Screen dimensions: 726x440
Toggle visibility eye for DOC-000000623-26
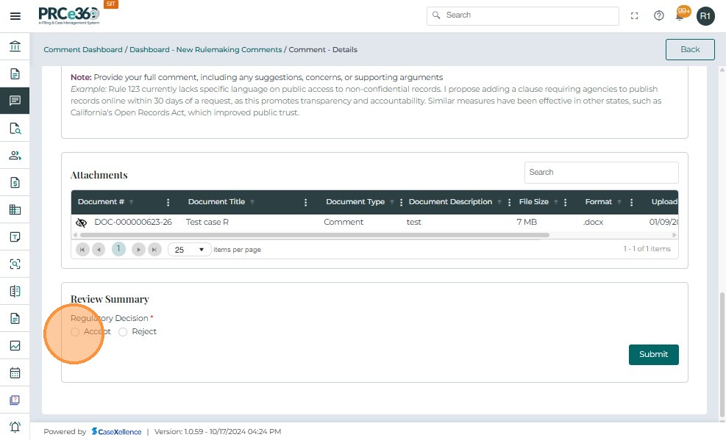(82, 222)
